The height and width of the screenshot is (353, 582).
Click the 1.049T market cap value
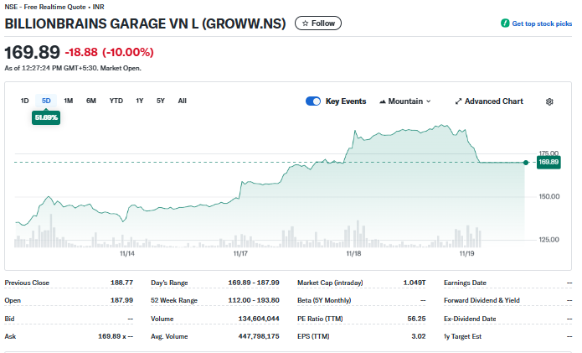pos(415,283)
